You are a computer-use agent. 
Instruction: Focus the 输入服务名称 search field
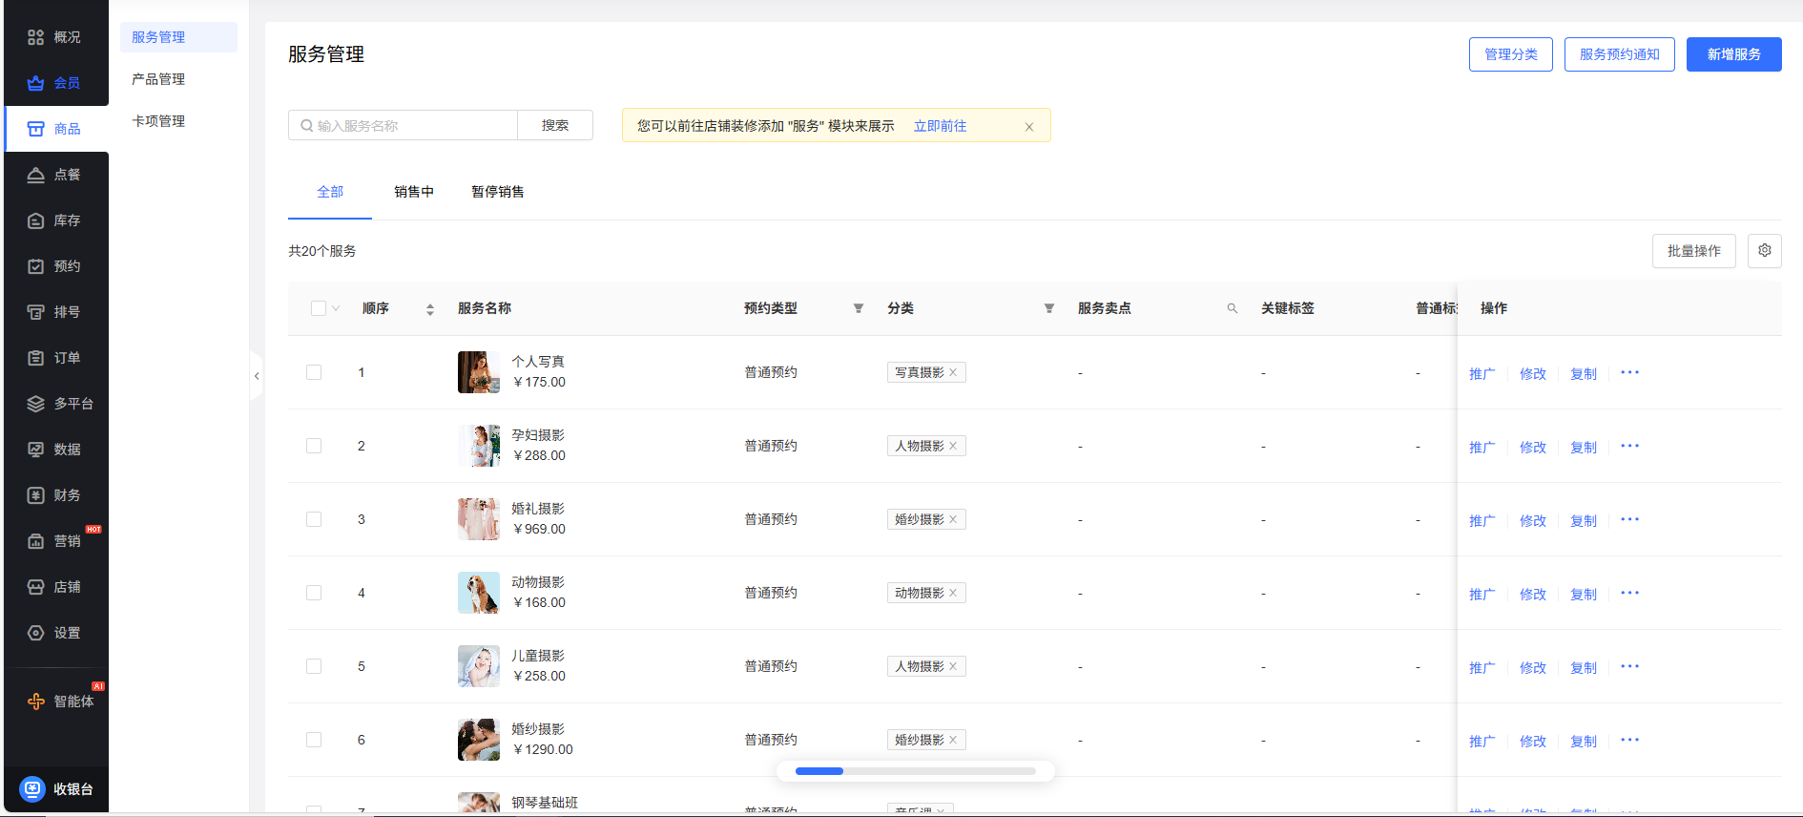pyautogui.click(x=403, y=125)
